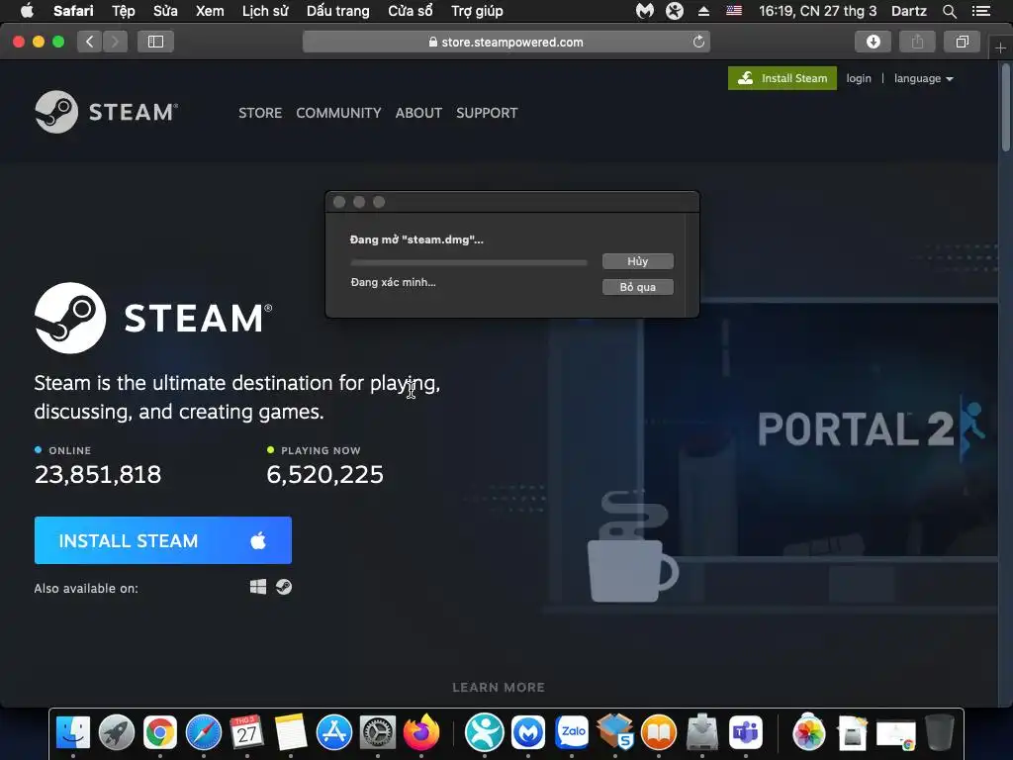
Task: Toggle the Safari sidebar
Action: tap(155, 42)
